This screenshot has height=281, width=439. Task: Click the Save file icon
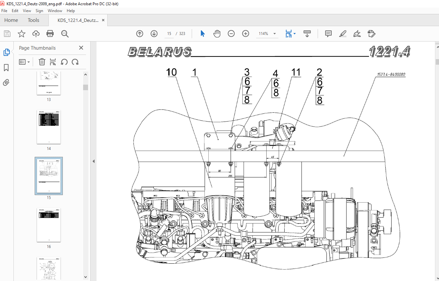7,34
